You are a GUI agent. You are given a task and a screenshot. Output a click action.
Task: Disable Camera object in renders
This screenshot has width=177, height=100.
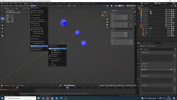pos(173,28)
